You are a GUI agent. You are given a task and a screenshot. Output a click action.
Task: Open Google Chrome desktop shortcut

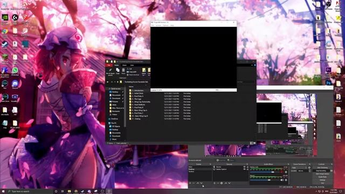coord(5,32)
